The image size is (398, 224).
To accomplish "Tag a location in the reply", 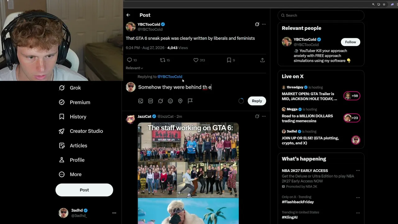I will coord(180,101).
